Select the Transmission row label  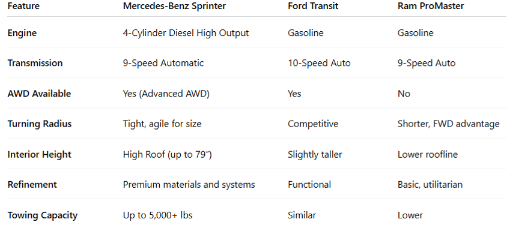pos(35,63)
